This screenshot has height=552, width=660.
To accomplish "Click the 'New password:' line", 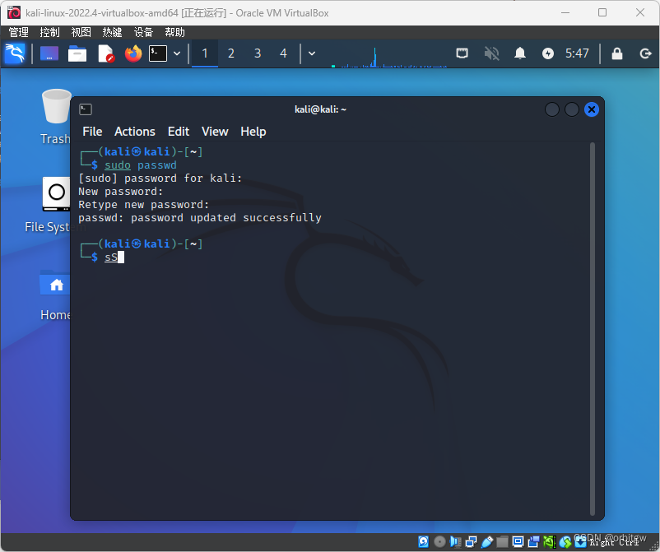I will pos(120,192).
